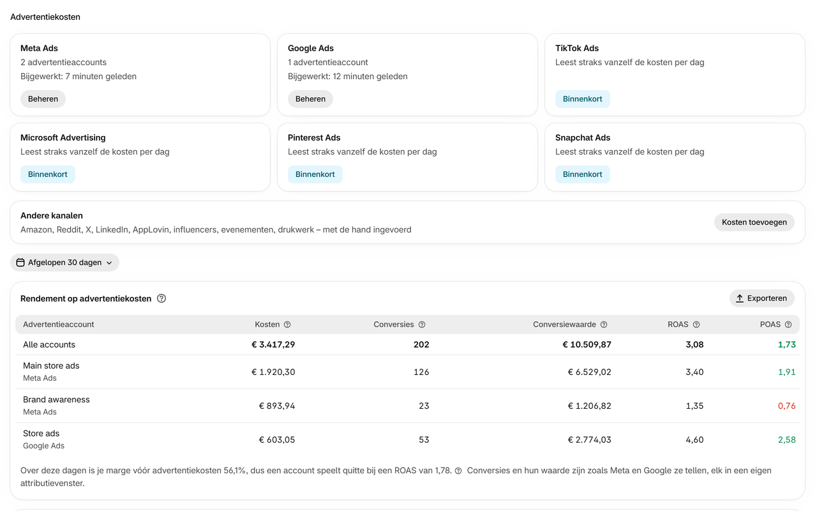Click help icon after break-even ROAS 1,78

(458, 471)
